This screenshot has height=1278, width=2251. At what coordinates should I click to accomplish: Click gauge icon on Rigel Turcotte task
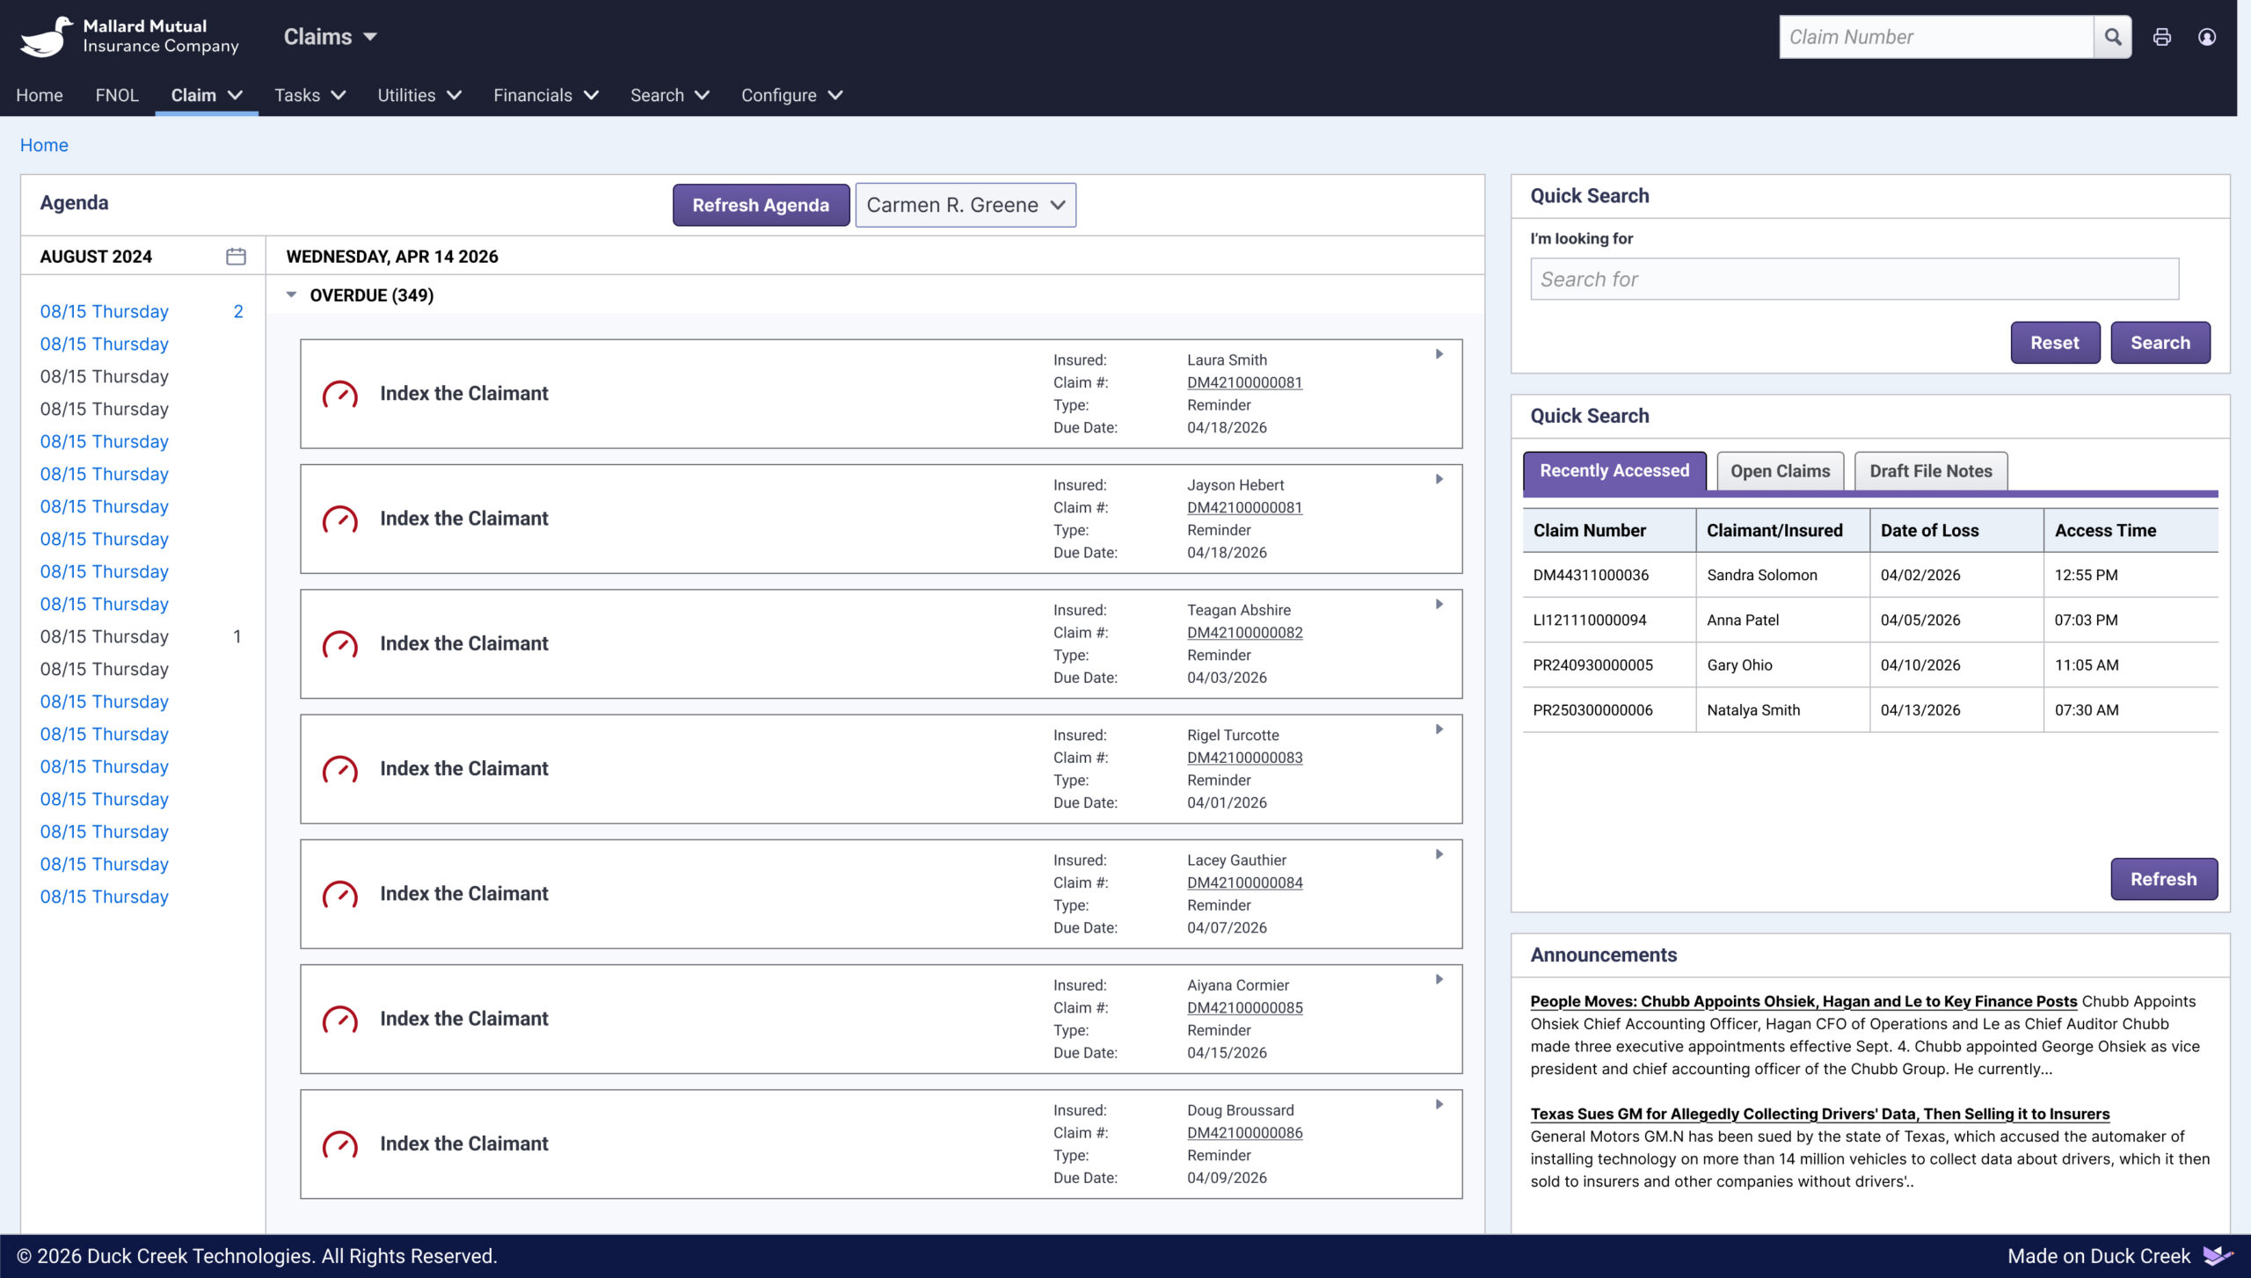pyautogui.click(x=340, y=770)
